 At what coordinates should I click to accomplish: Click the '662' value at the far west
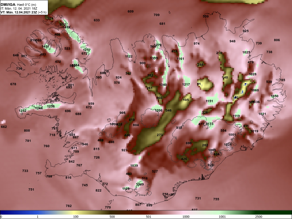(4, 127)
